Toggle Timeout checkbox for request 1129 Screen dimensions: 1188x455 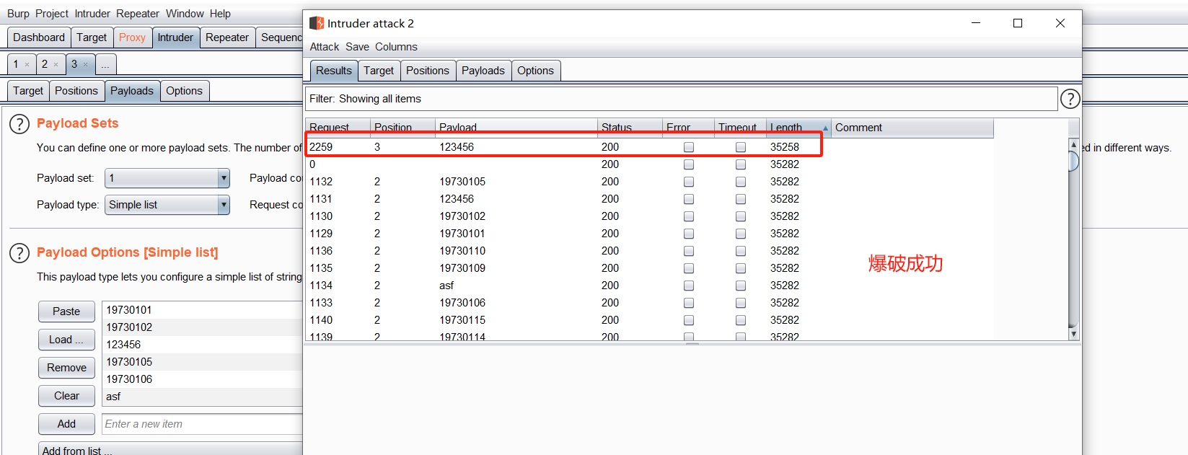click(741, 234)
